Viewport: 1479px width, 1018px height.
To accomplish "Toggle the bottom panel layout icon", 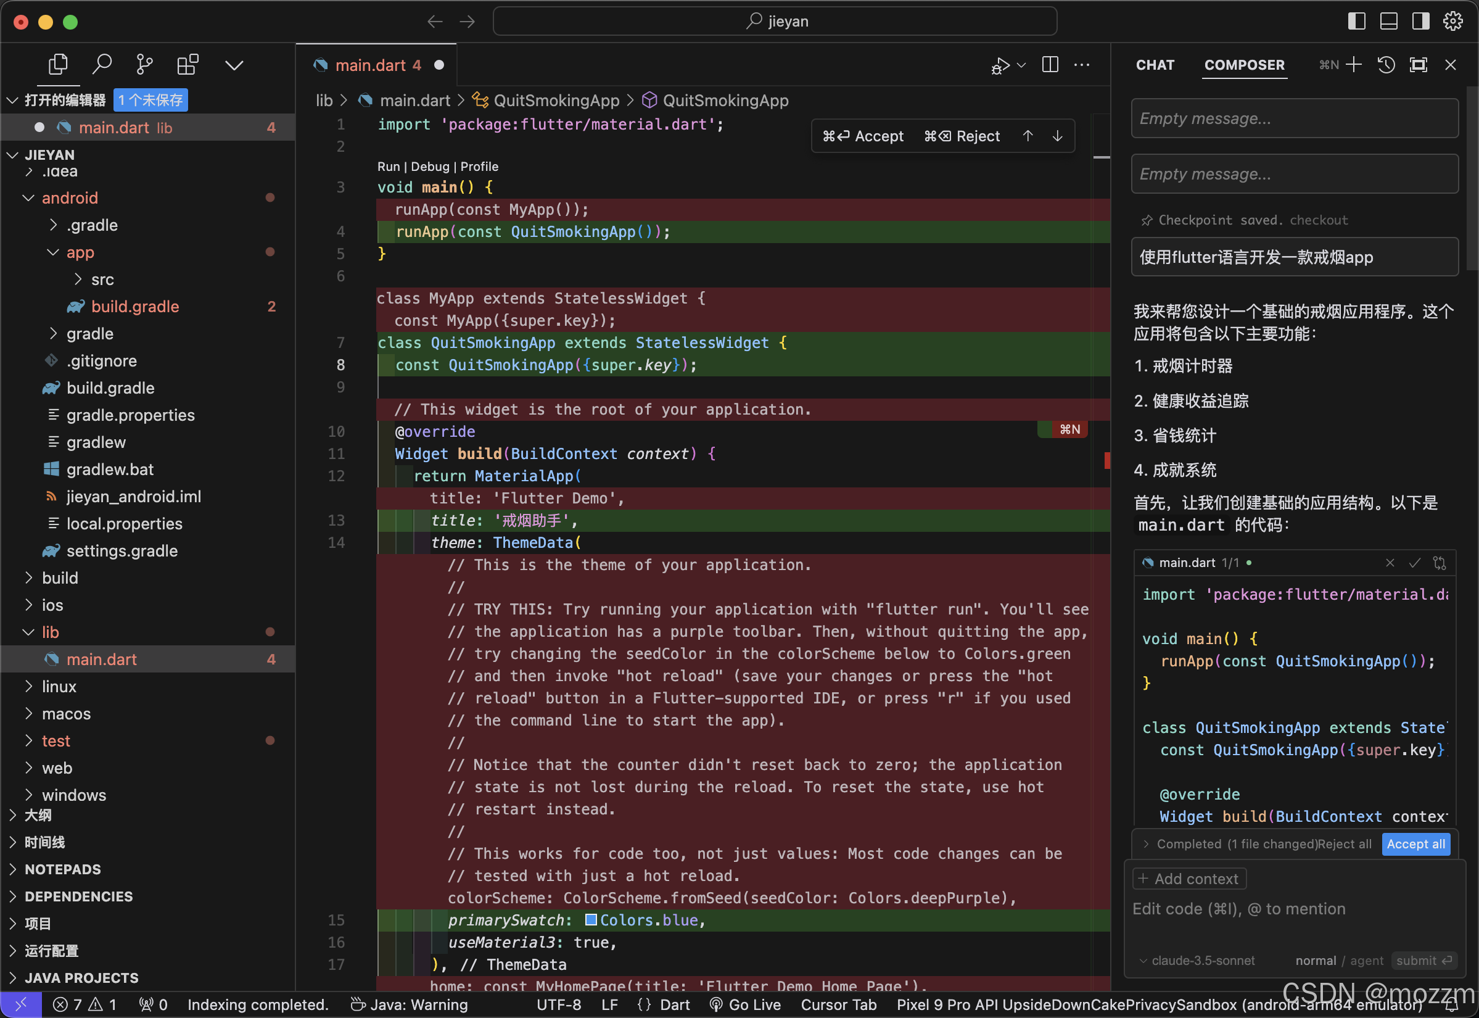I will point(1388,21).
